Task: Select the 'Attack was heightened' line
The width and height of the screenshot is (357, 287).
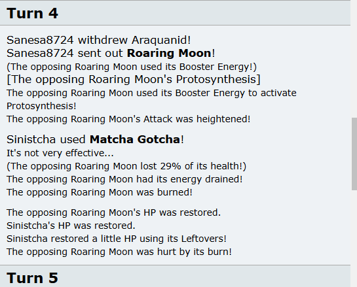Action: (128, 119)
